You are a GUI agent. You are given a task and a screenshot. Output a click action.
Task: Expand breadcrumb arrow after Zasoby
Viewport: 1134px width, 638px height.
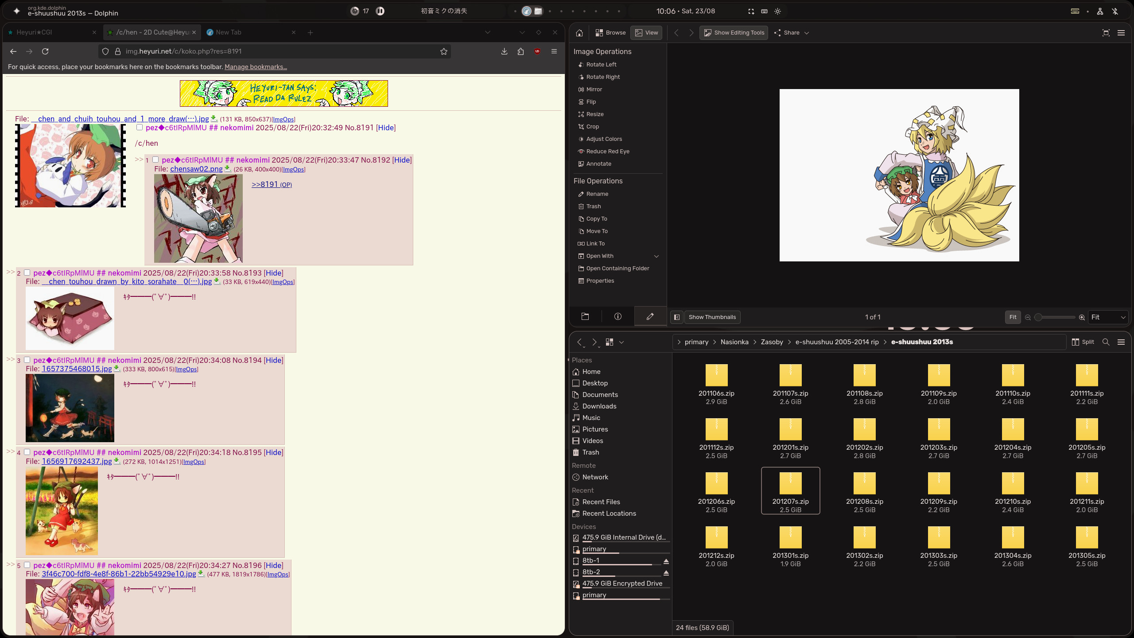[789, 342]
